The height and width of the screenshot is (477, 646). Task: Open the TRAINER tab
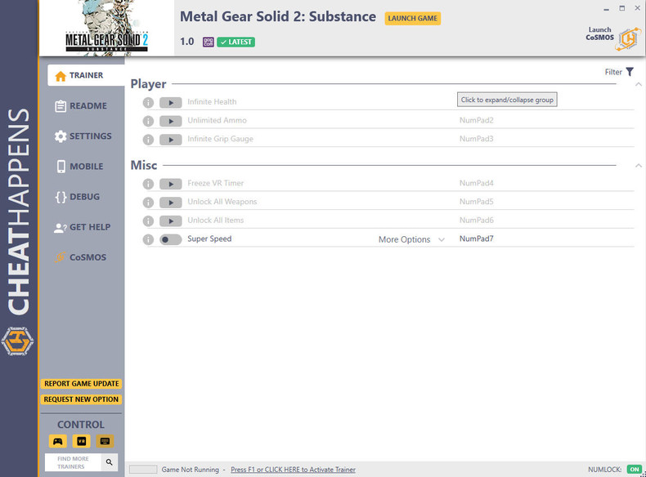[86, 75]
